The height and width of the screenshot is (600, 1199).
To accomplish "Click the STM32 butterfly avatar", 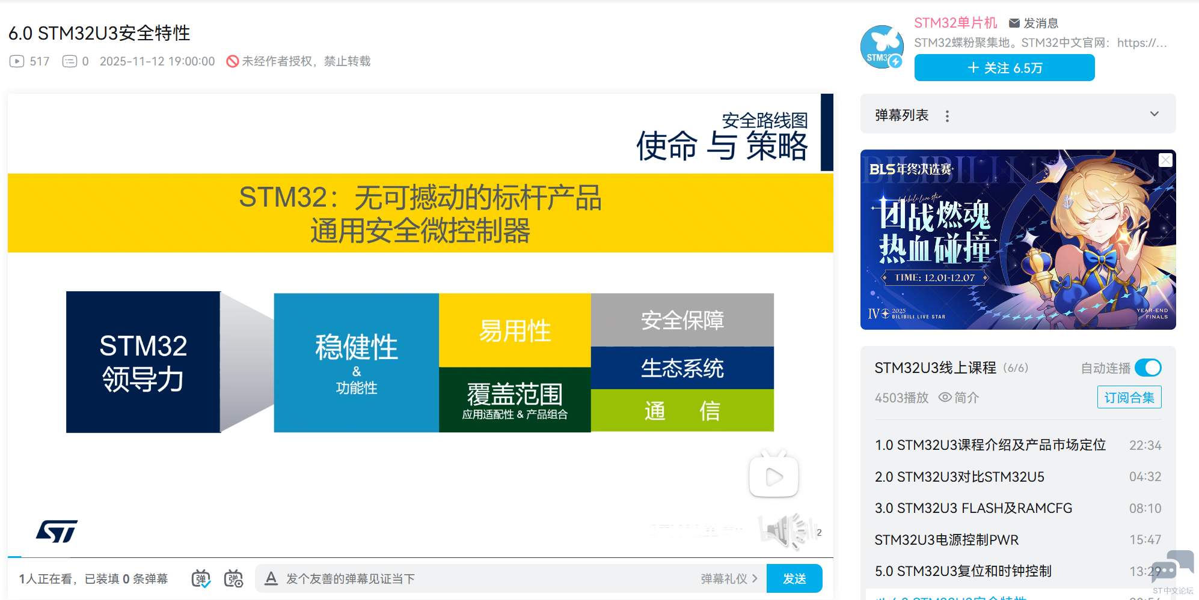I will [882, 47].
